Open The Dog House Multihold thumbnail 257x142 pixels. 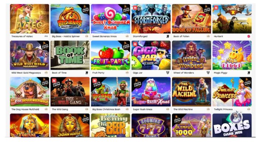[x=30, y=92]
